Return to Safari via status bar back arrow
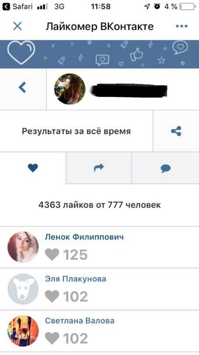The height and width of the screenshot is (355, 199). click(x=6, y=7)
